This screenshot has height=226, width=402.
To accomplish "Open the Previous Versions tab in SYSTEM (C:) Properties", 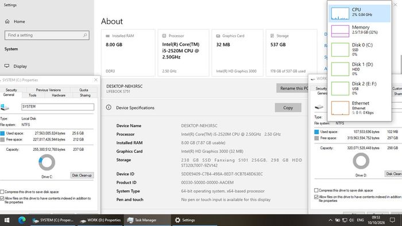I will click(48, 90).
